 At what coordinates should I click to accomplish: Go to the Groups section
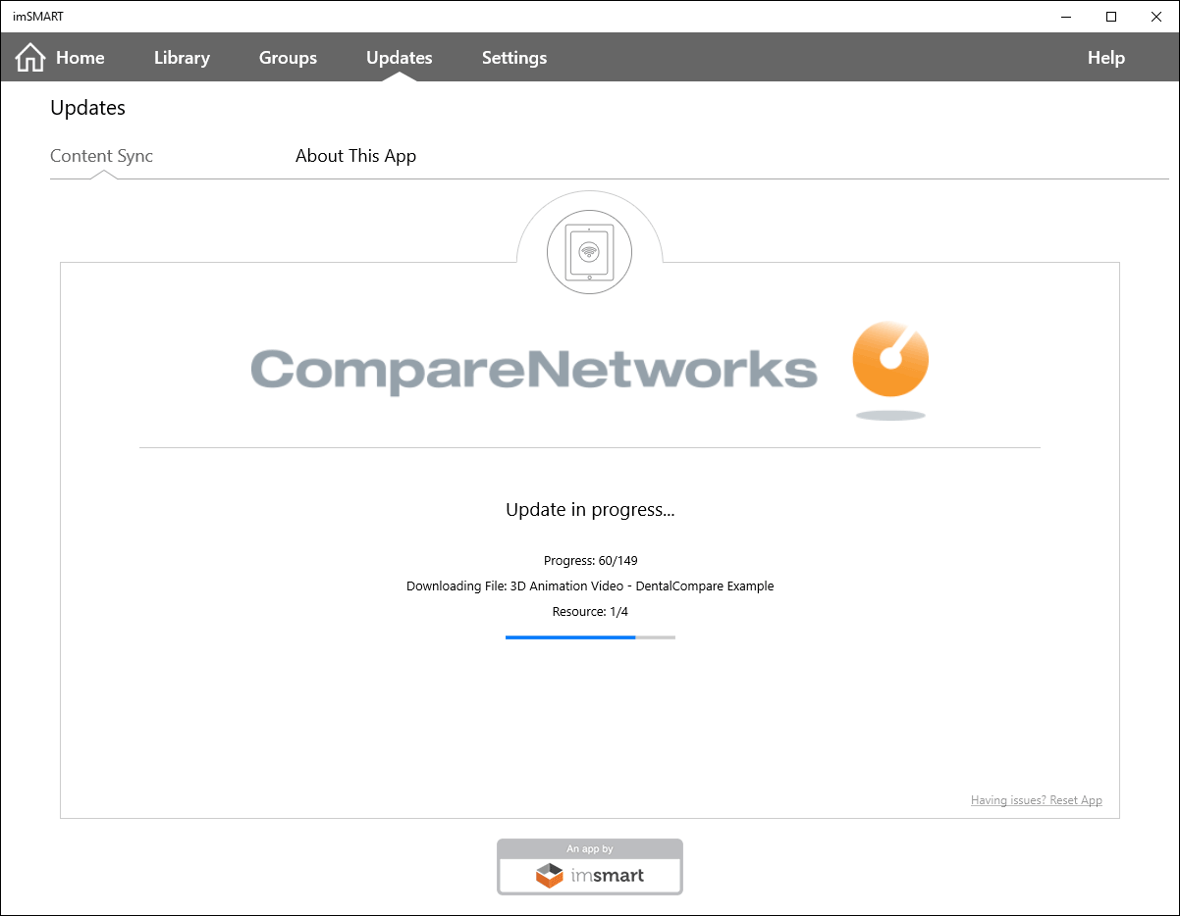288,58
